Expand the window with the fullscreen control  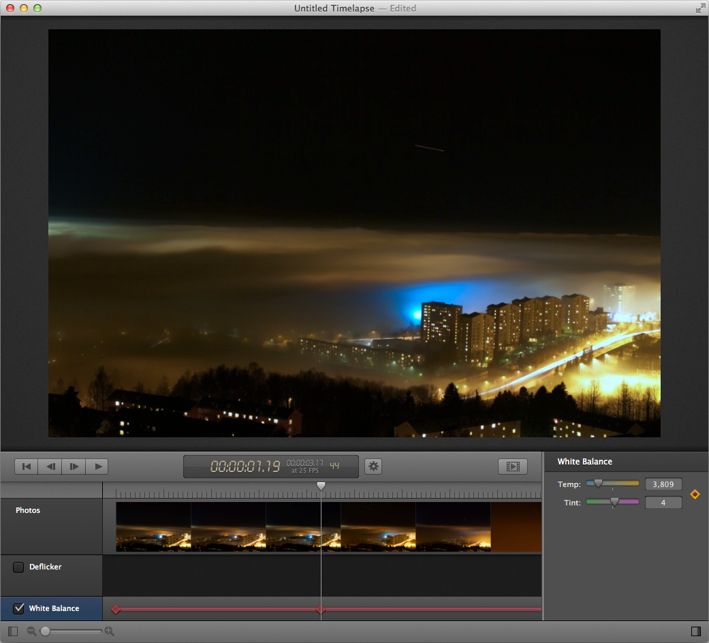[x=701, y=7]
